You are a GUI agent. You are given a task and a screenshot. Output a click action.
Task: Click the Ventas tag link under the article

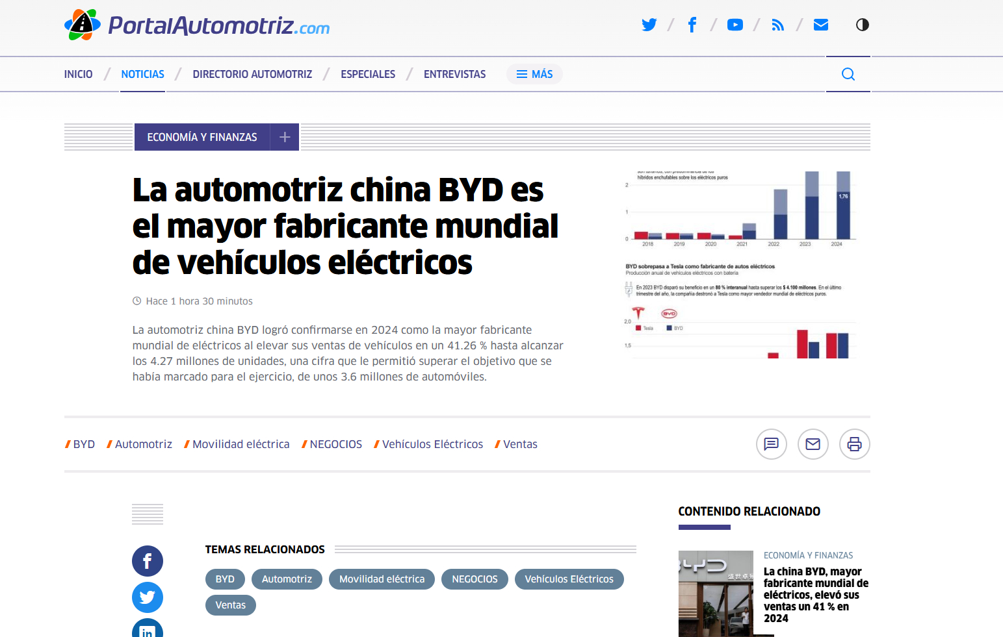516,444
